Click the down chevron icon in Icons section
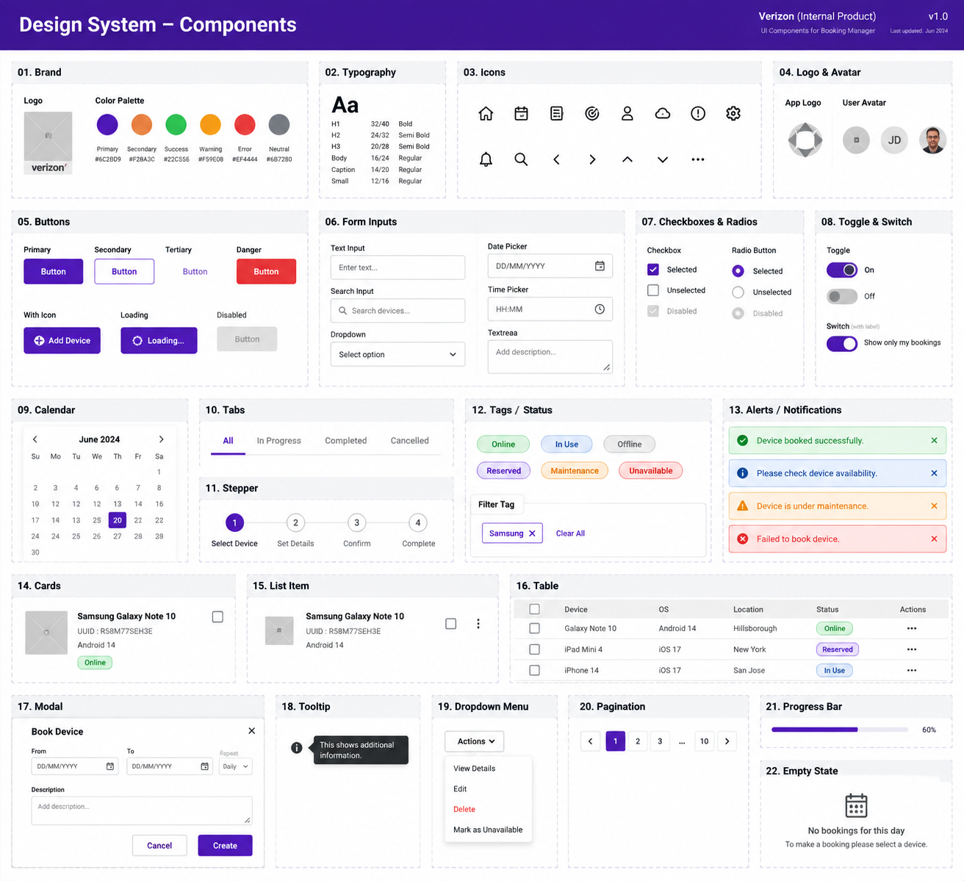 click(663, 159)
